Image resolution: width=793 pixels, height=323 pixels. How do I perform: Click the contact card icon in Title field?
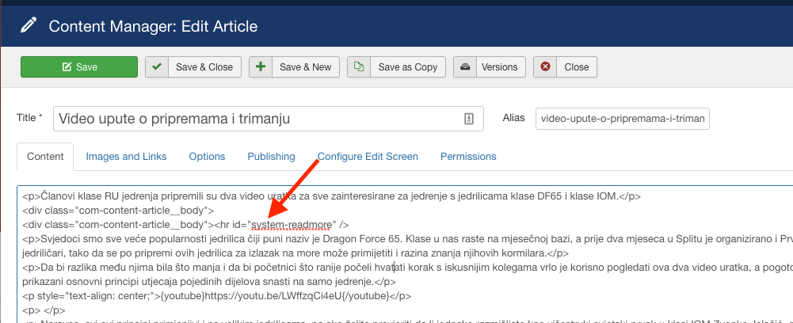pos(468,119)
